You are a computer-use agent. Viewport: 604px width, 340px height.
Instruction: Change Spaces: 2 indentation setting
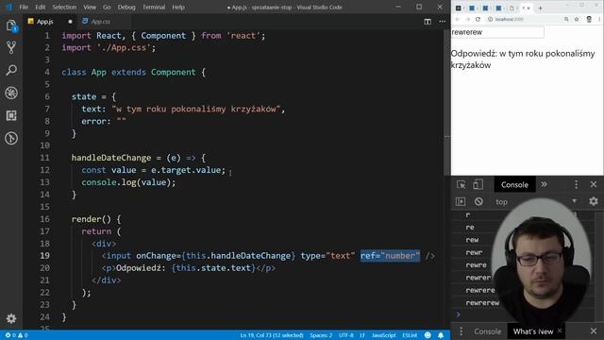coord(321,335)
